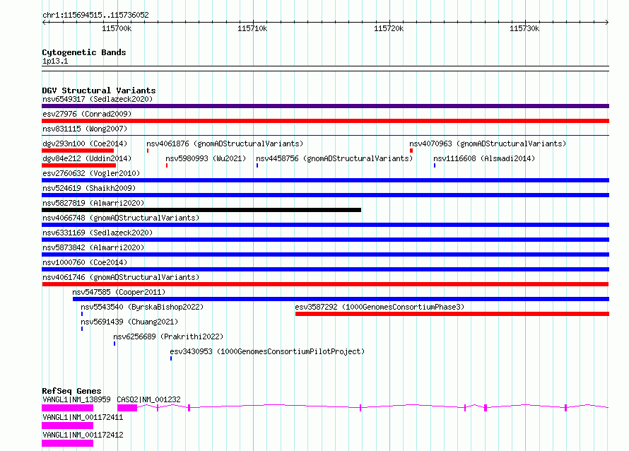Select nsv1000760 (Coe2014) label

tap(85, 262)
